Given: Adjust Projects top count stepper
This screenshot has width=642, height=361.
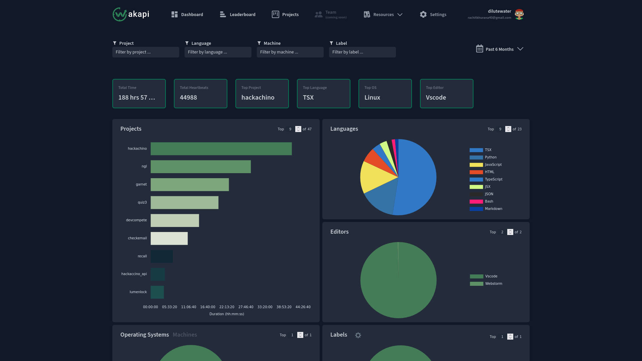Looking at the screenshot, I should 298,129.
